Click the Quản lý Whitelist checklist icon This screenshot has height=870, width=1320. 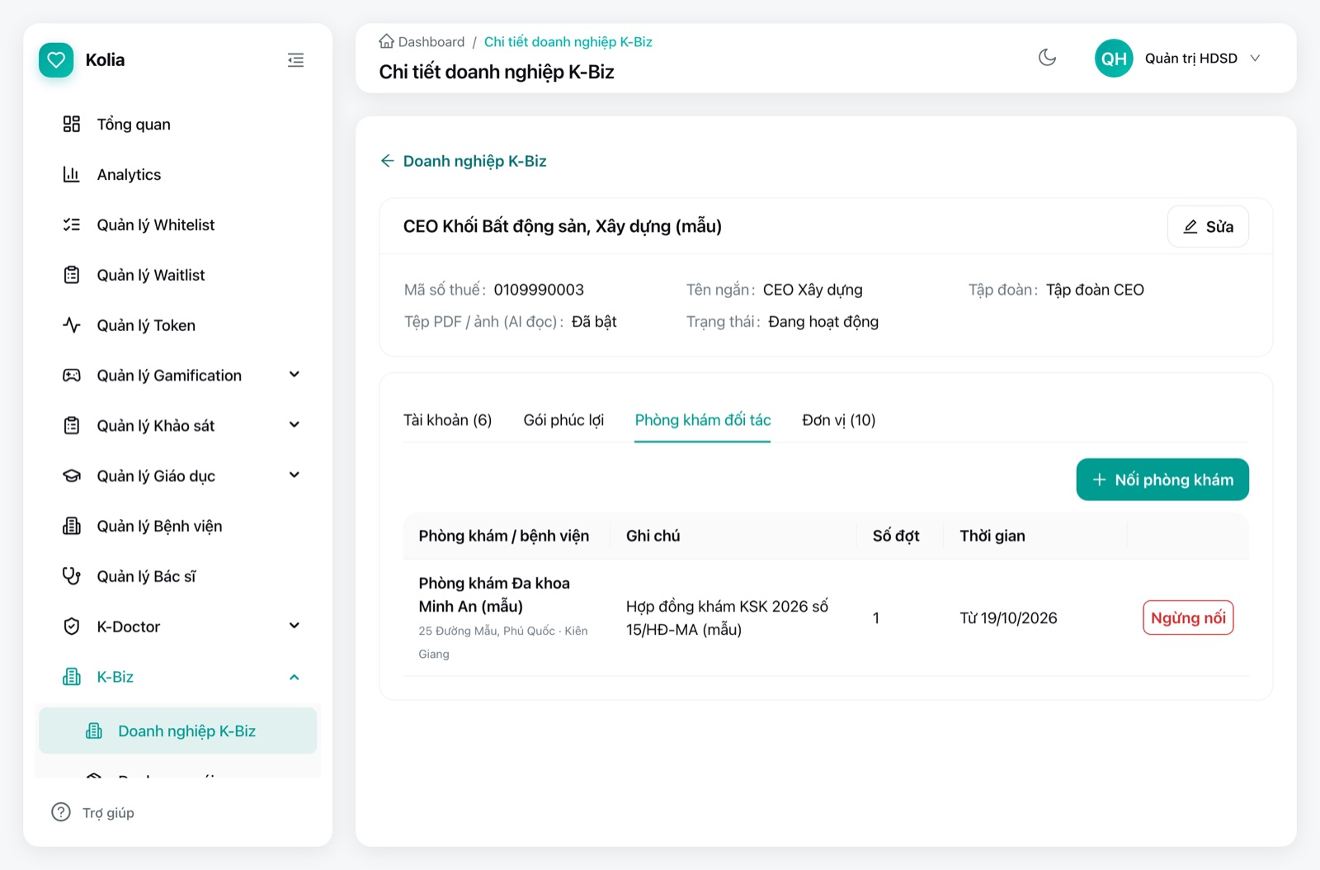[72, 225]
